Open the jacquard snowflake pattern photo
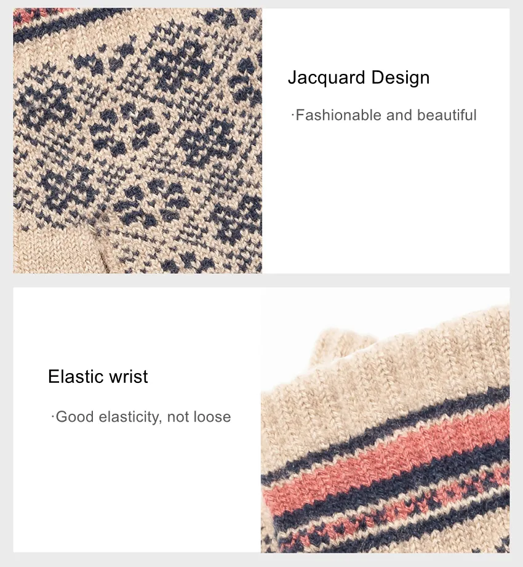Viewport: 523px width, 567px height. tap(138, 140)
